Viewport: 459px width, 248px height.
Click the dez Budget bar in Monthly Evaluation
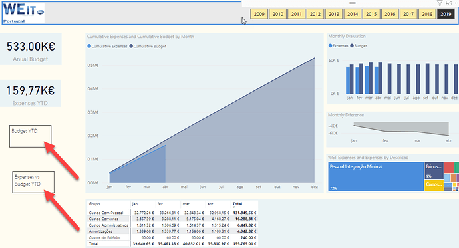pos(456,79)
